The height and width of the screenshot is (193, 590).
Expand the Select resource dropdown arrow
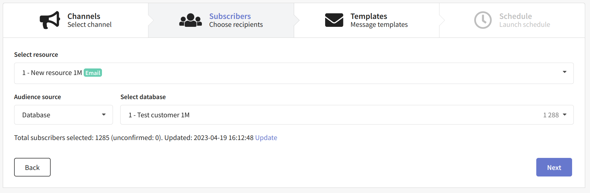(x=565, y=72)
